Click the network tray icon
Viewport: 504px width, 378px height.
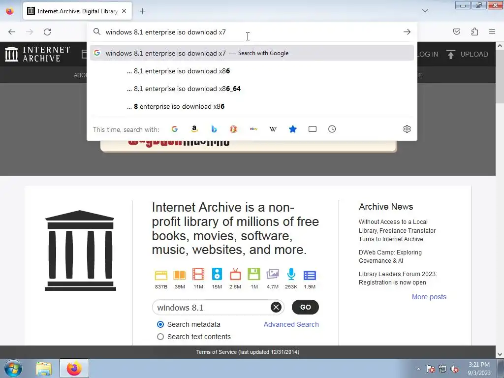point(442,369)
